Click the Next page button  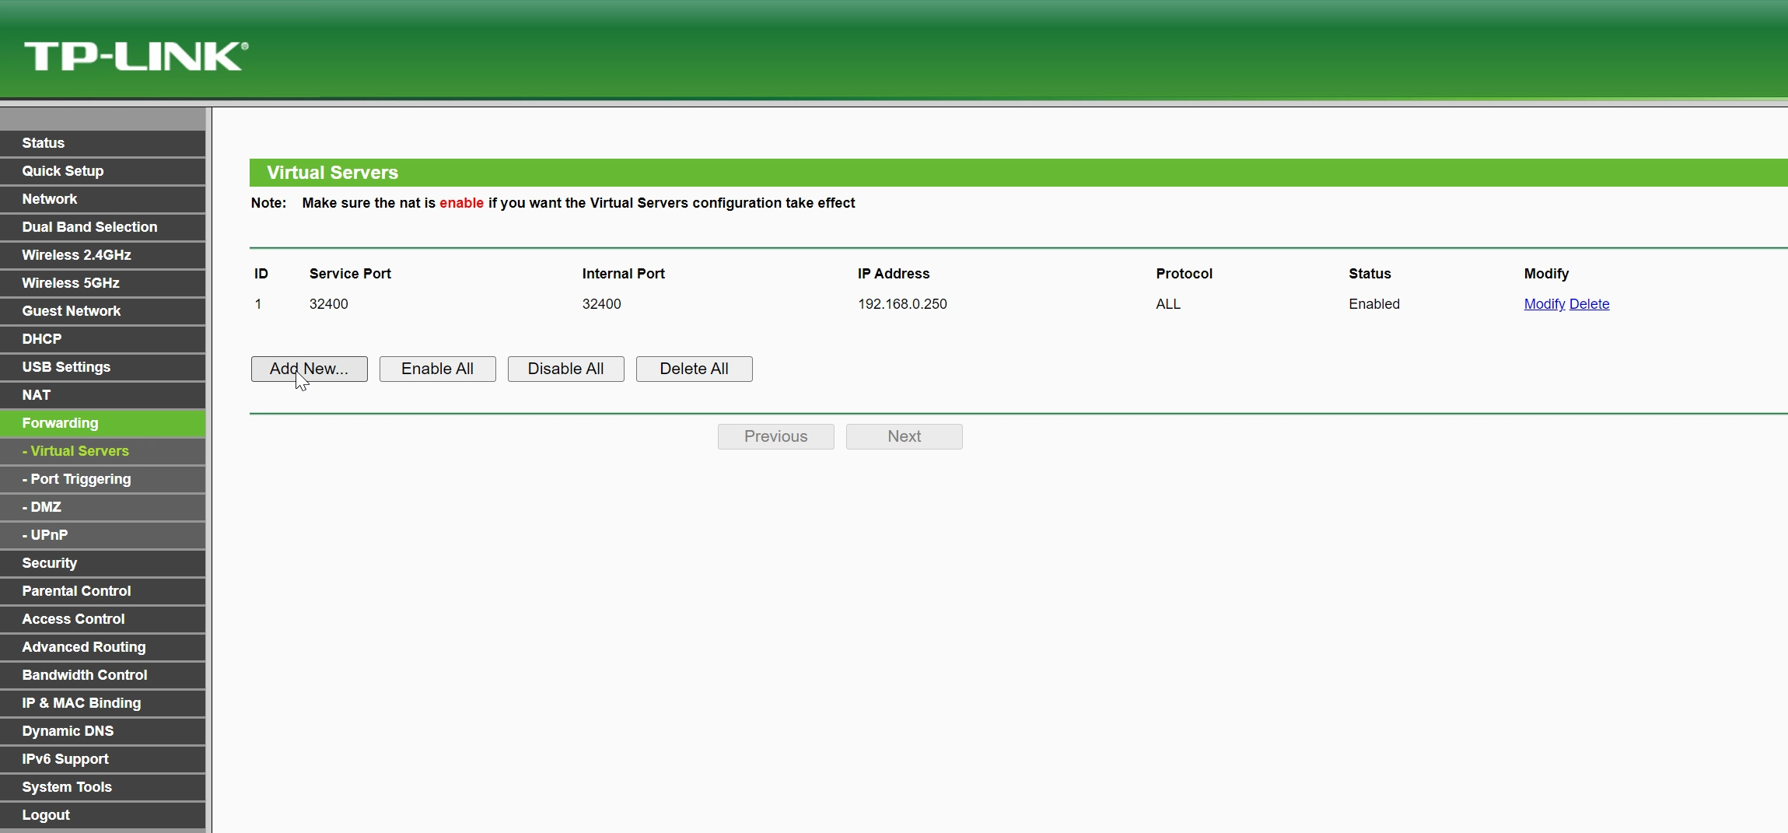pyautogui.click(x=904, y=436)
